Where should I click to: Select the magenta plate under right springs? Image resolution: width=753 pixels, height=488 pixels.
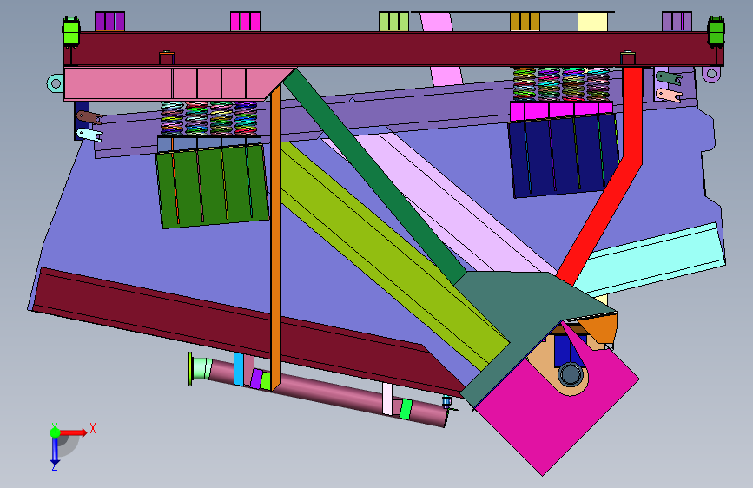(x=561, y=110)
